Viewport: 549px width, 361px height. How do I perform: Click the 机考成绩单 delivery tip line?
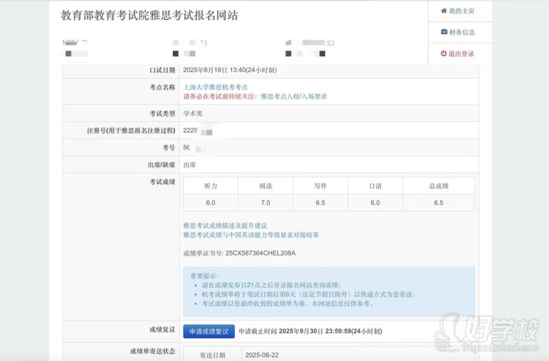[308, 295]
